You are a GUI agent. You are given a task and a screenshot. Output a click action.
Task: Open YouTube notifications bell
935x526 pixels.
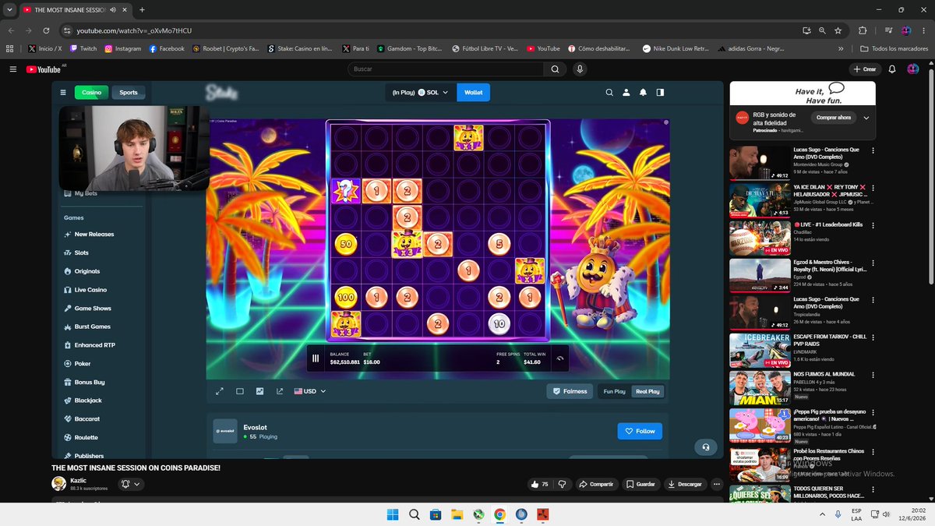[892, 69]
